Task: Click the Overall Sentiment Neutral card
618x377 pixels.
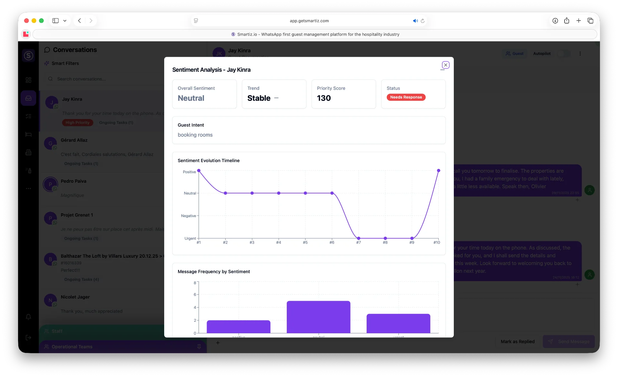Action: (x=204, y=94)
